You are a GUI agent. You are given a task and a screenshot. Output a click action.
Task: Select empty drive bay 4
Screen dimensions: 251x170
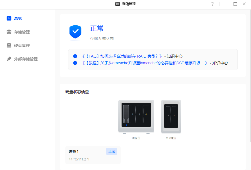pyautogui.click(x=146, y=114)
